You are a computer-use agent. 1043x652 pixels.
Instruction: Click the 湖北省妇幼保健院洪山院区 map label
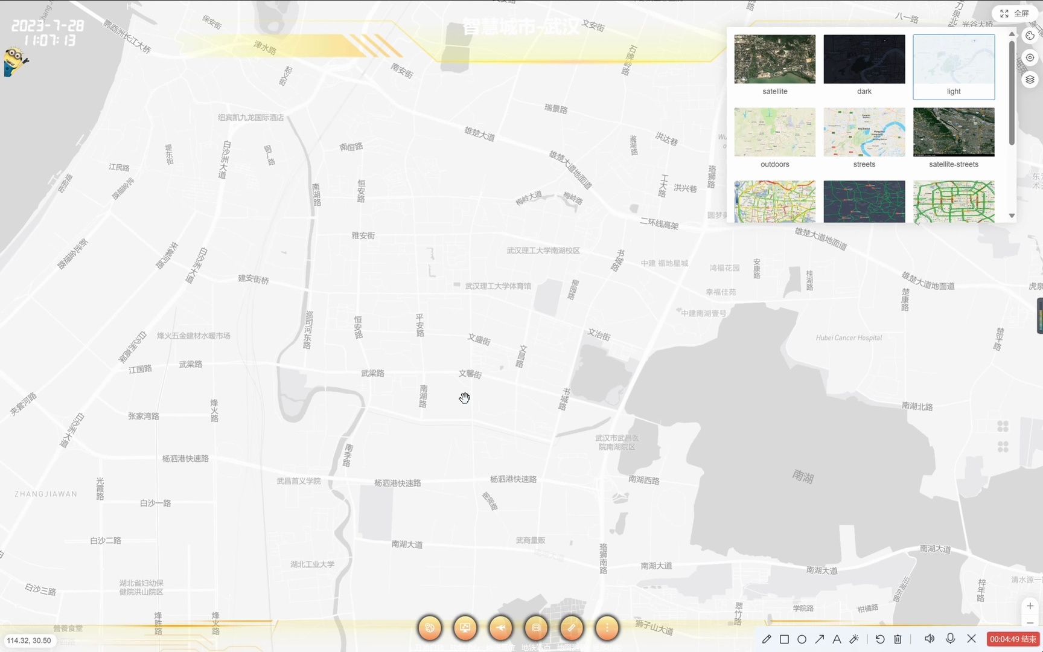[x=141, y=587]
